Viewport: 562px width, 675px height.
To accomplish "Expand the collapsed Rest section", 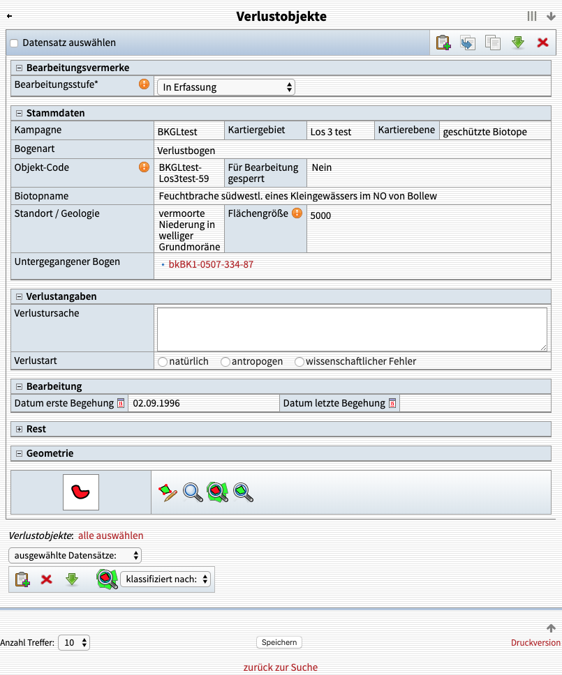I will click(20, 430).
